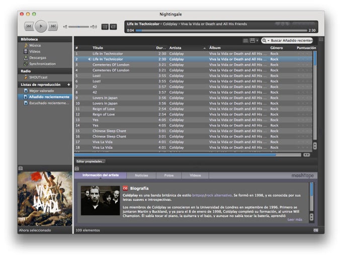Select row 7 titled 42
Viewport: 342px width, 258px height.
click(193, 87)
